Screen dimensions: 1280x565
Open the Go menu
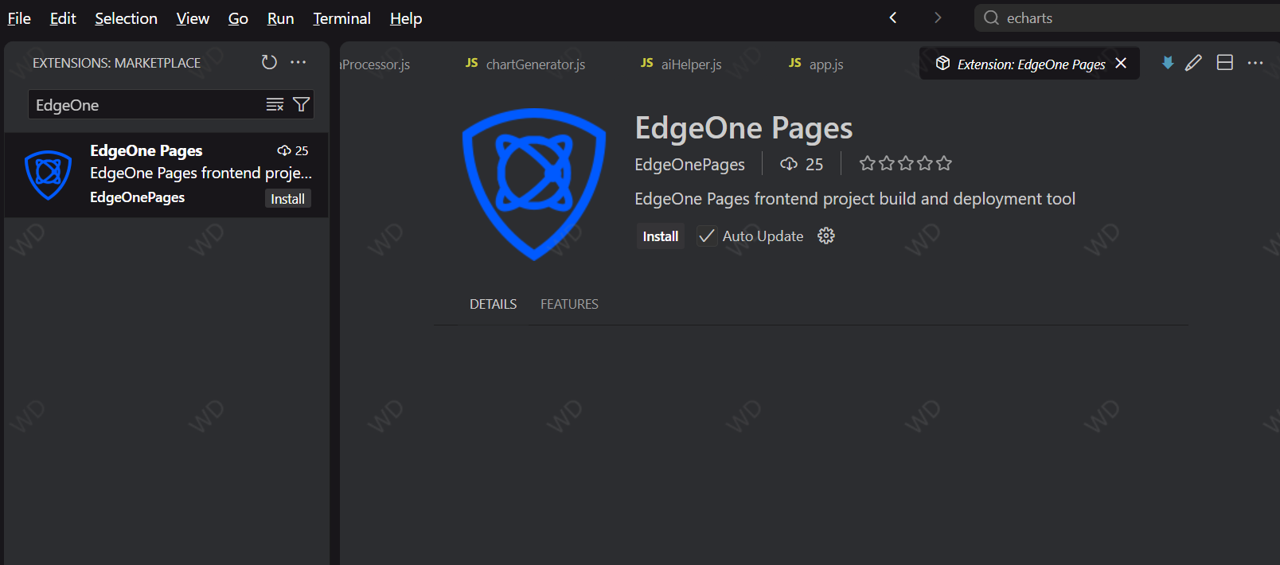[238, 18]
